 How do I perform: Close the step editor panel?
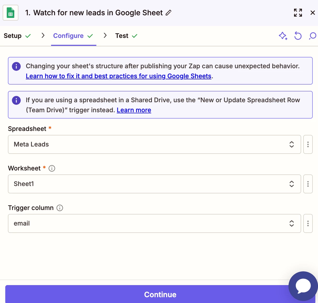coord(313,13)
